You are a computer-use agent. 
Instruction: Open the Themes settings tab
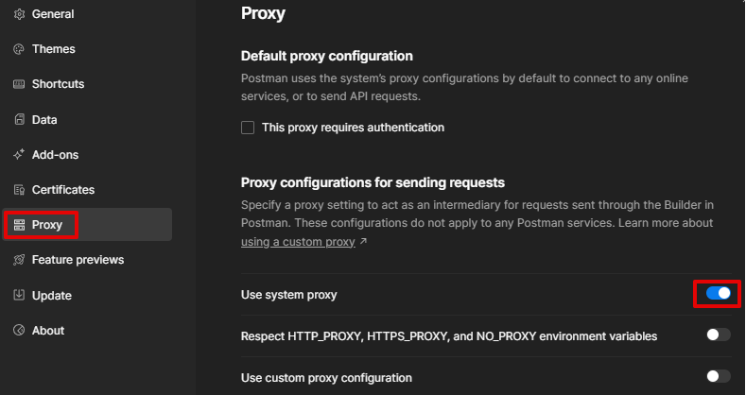tap(53, 49)
